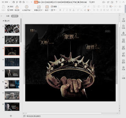
Task: Select slide 5 thumbnail
Action: (12, 73)
